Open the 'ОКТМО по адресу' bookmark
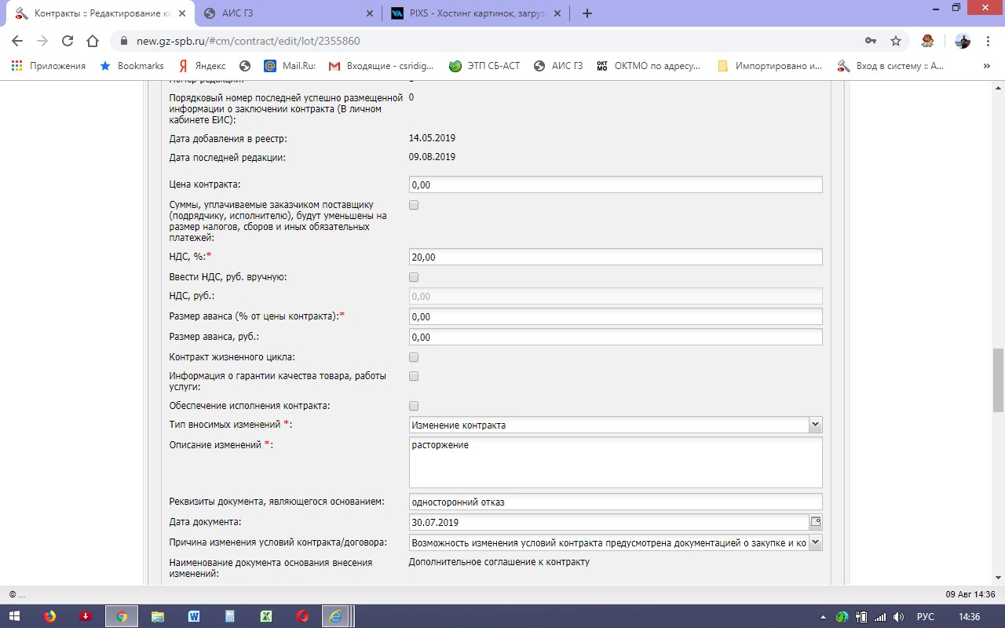The image size is (1005, 628). coord(649,67)
